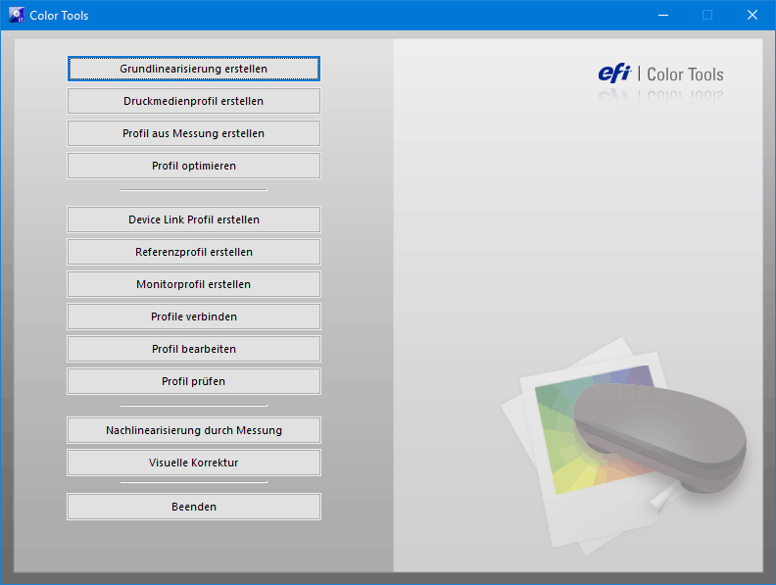776x585 pixels.
Task: Choose Monitorprofil erstellen
Action: (193, 284)
